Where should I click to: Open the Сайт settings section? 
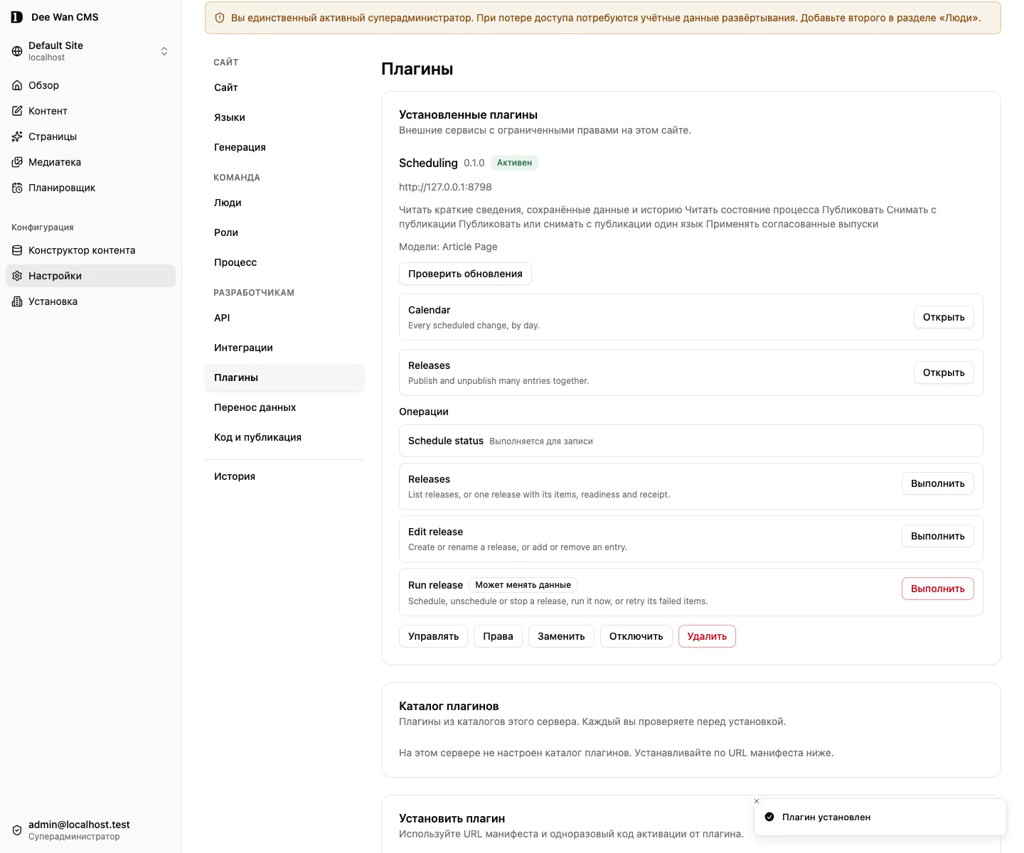coord(284,87)
